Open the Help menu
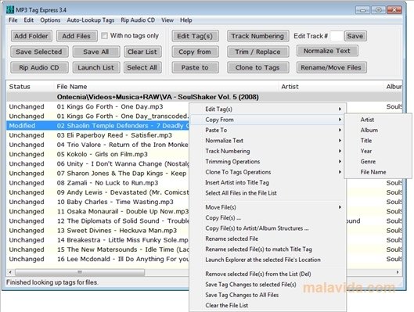 point(186,20)
